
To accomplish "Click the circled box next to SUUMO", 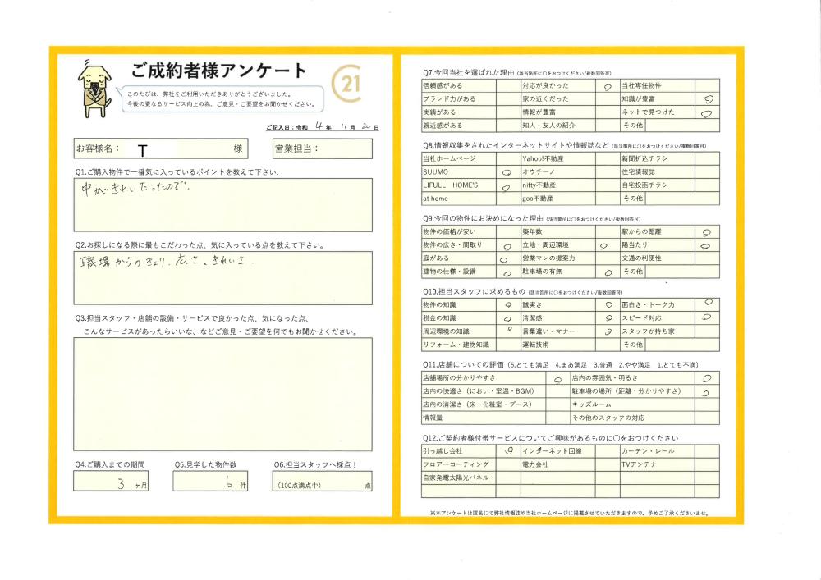I will click(508, 172).
